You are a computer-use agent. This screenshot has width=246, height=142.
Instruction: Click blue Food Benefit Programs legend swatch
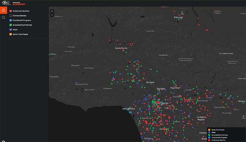click(x=209, y=138)
